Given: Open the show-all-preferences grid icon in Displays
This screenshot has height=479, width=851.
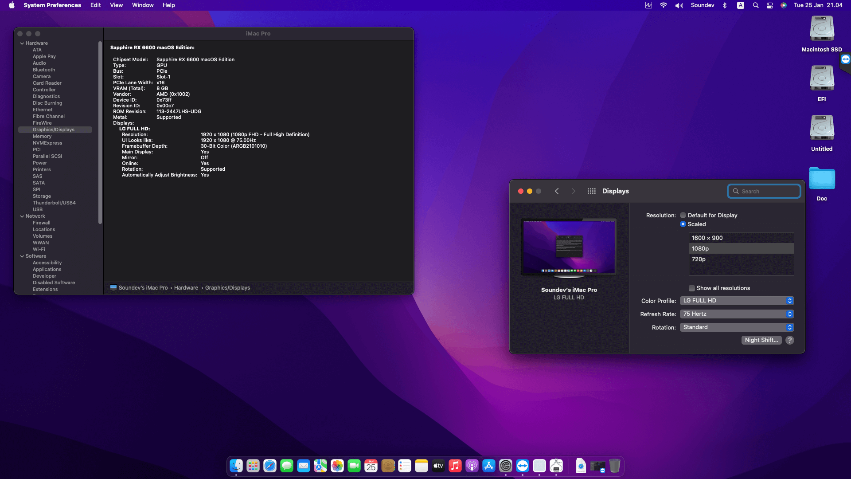Looking at the screenshot, I should (591, 191).
